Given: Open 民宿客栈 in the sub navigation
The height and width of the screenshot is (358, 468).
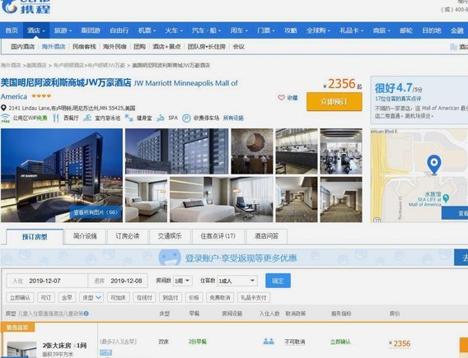Looking at the screenshot, I should pyautogui.click(x=84, y=47).
